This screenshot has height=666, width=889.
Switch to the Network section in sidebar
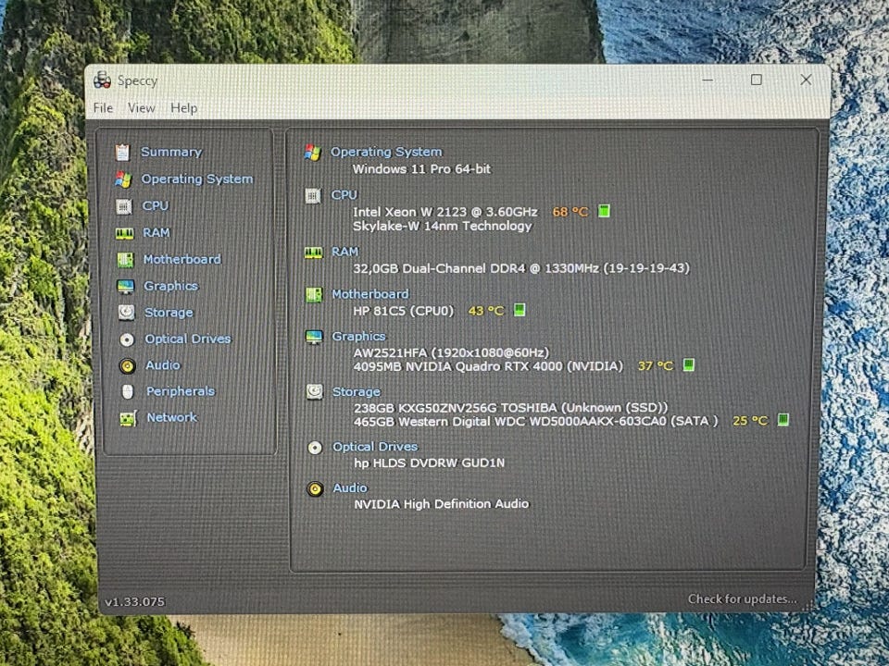coord(172,417)
